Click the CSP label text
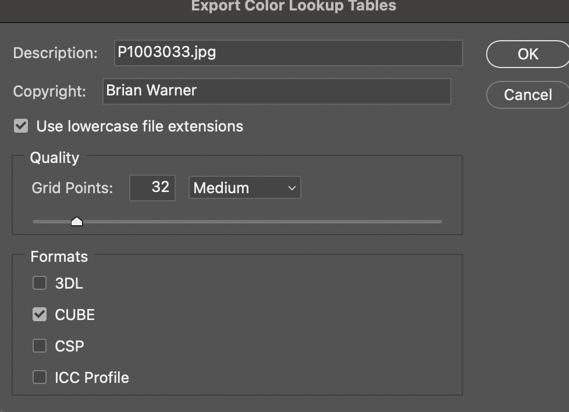Viewport: 569px width, 412px height. 69,346
